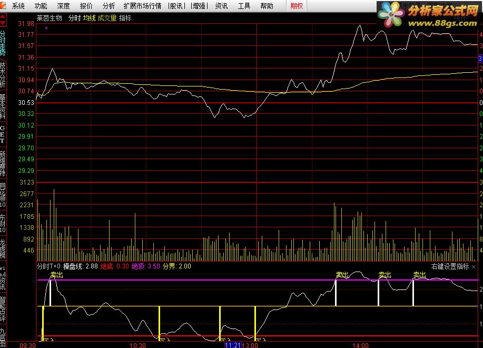The width and height of the screenshot is (483, 348).
Task: Click the white 30.53 previous close price
Action: (26, 103)
